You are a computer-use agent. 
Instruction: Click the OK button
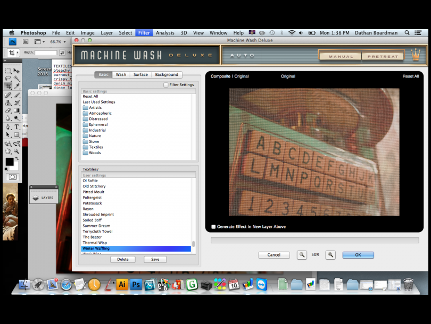[358, 255]
